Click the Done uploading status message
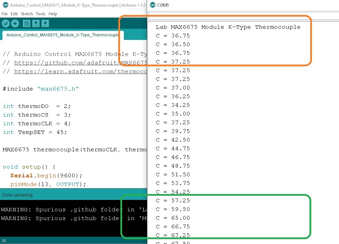The height and width of the screenshot is (244, 339). (x=18, y=195)
